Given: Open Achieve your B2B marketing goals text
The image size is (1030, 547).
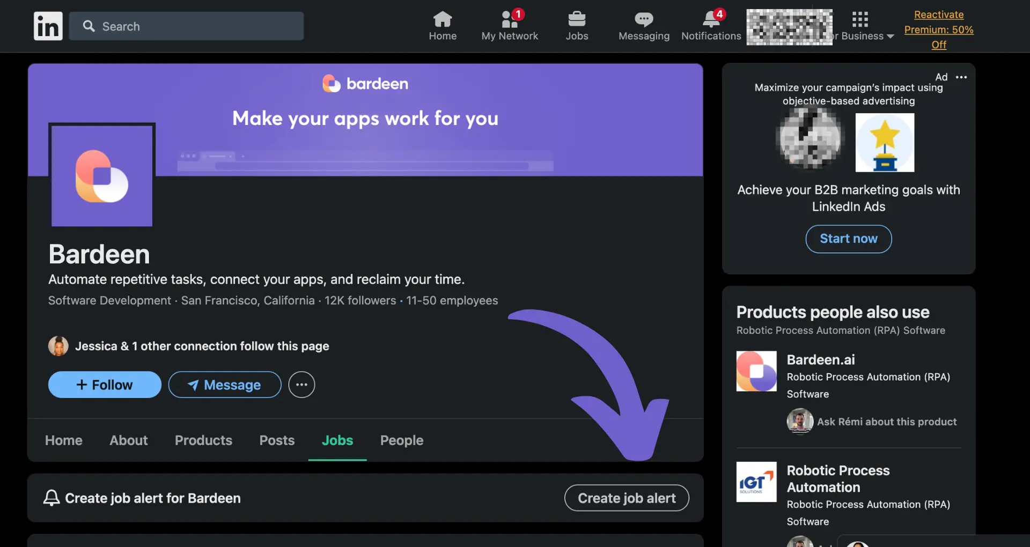Looking at the screenshot, I should pos(849,198).
